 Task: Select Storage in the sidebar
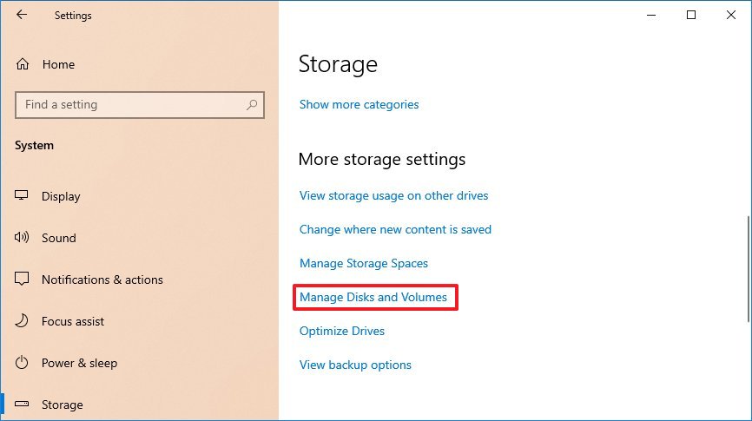click(x=63, y=405)
